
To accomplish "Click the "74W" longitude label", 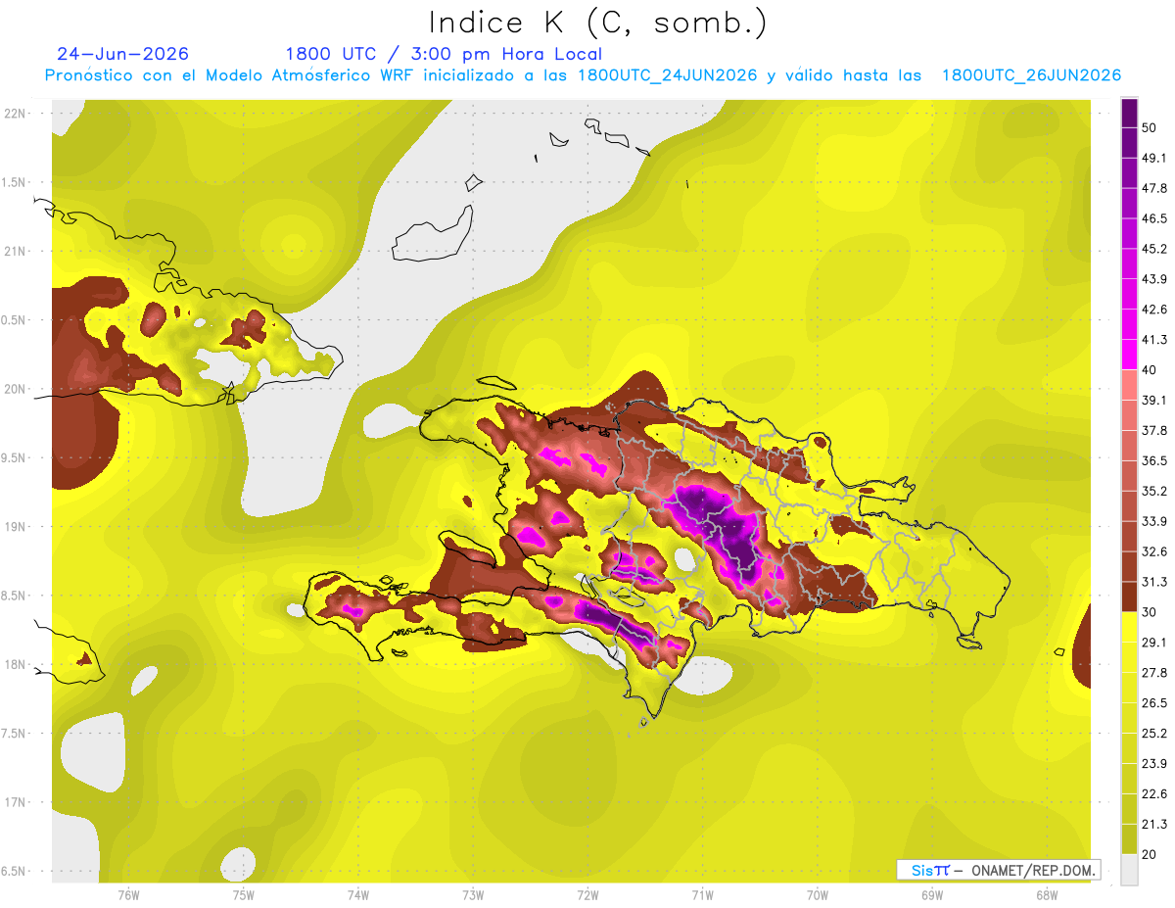I will pos(357,893).
